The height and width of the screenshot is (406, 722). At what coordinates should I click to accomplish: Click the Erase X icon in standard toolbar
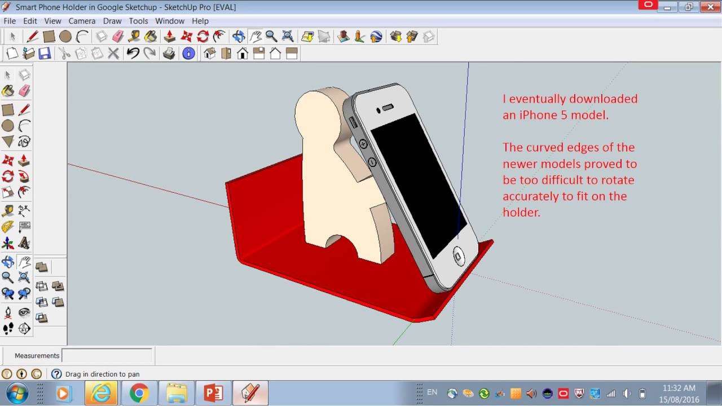pyautogui.click(x=113, y=54)
